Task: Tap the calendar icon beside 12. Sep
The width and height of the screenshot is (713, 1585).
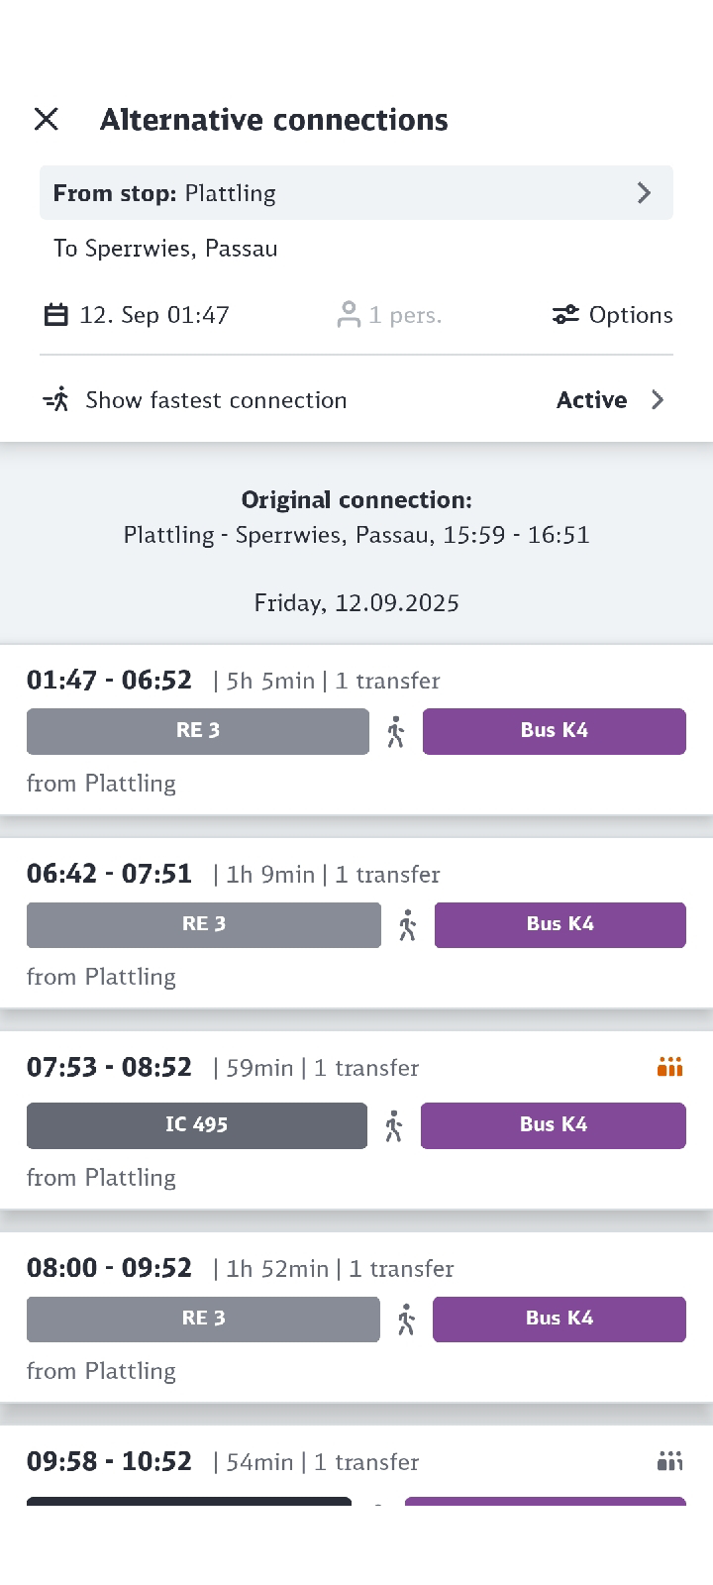Action: tap(56, 315)
